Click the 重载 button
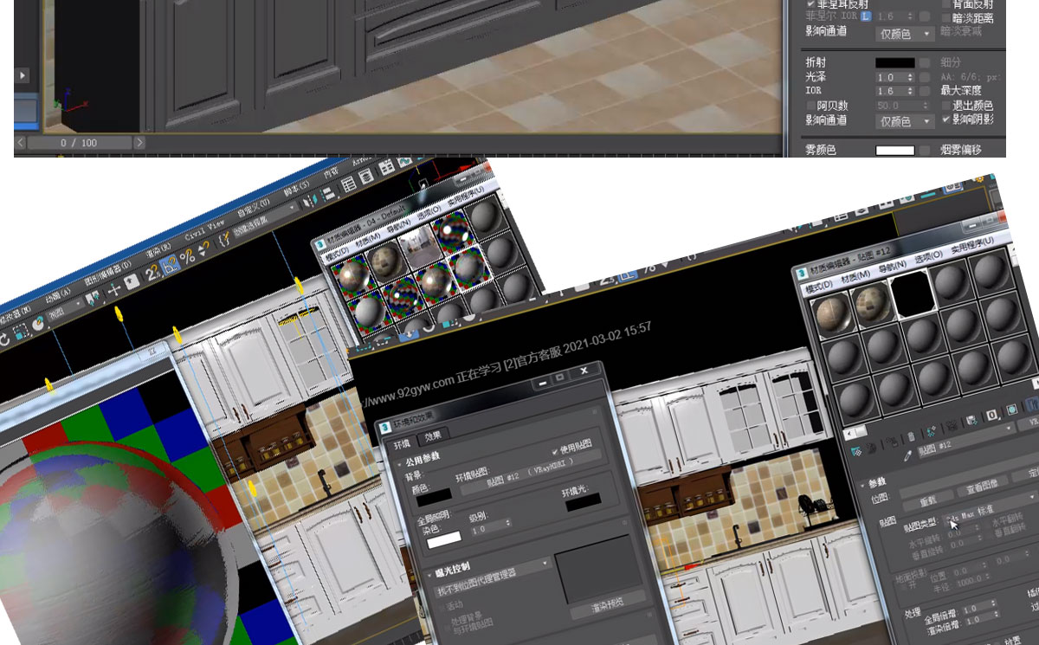 click(x=926, y=500)
